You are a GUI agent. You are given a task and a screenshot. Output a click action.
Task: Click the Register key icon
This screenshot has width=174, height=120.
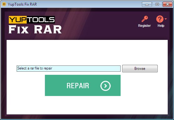[x=145, y=19]
